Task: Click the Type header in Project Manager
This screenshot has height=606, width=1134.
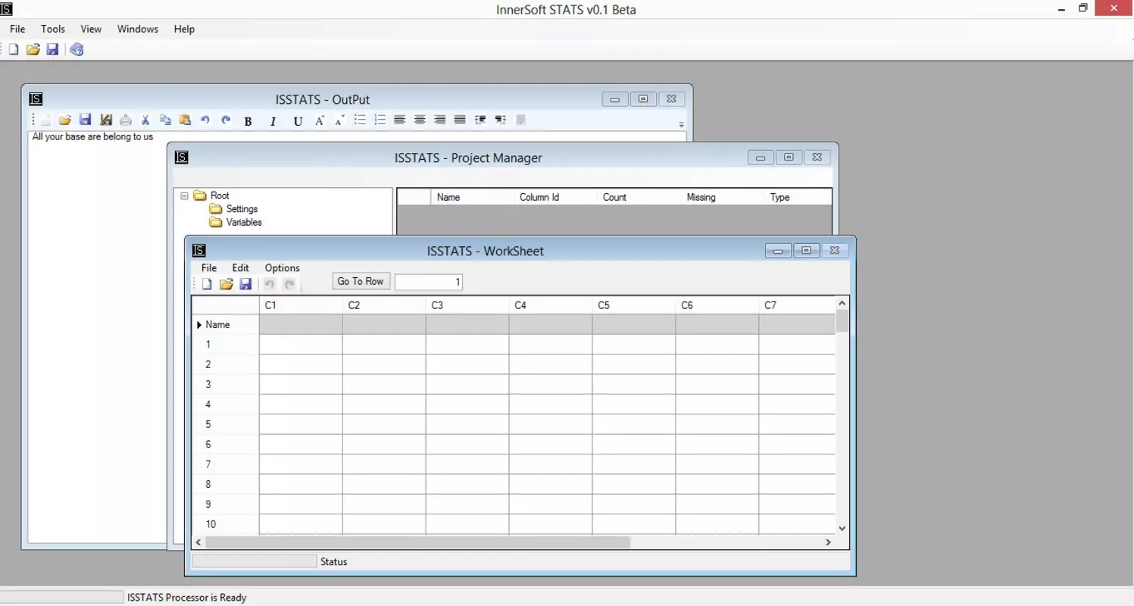Action: (x=798, y=197)
